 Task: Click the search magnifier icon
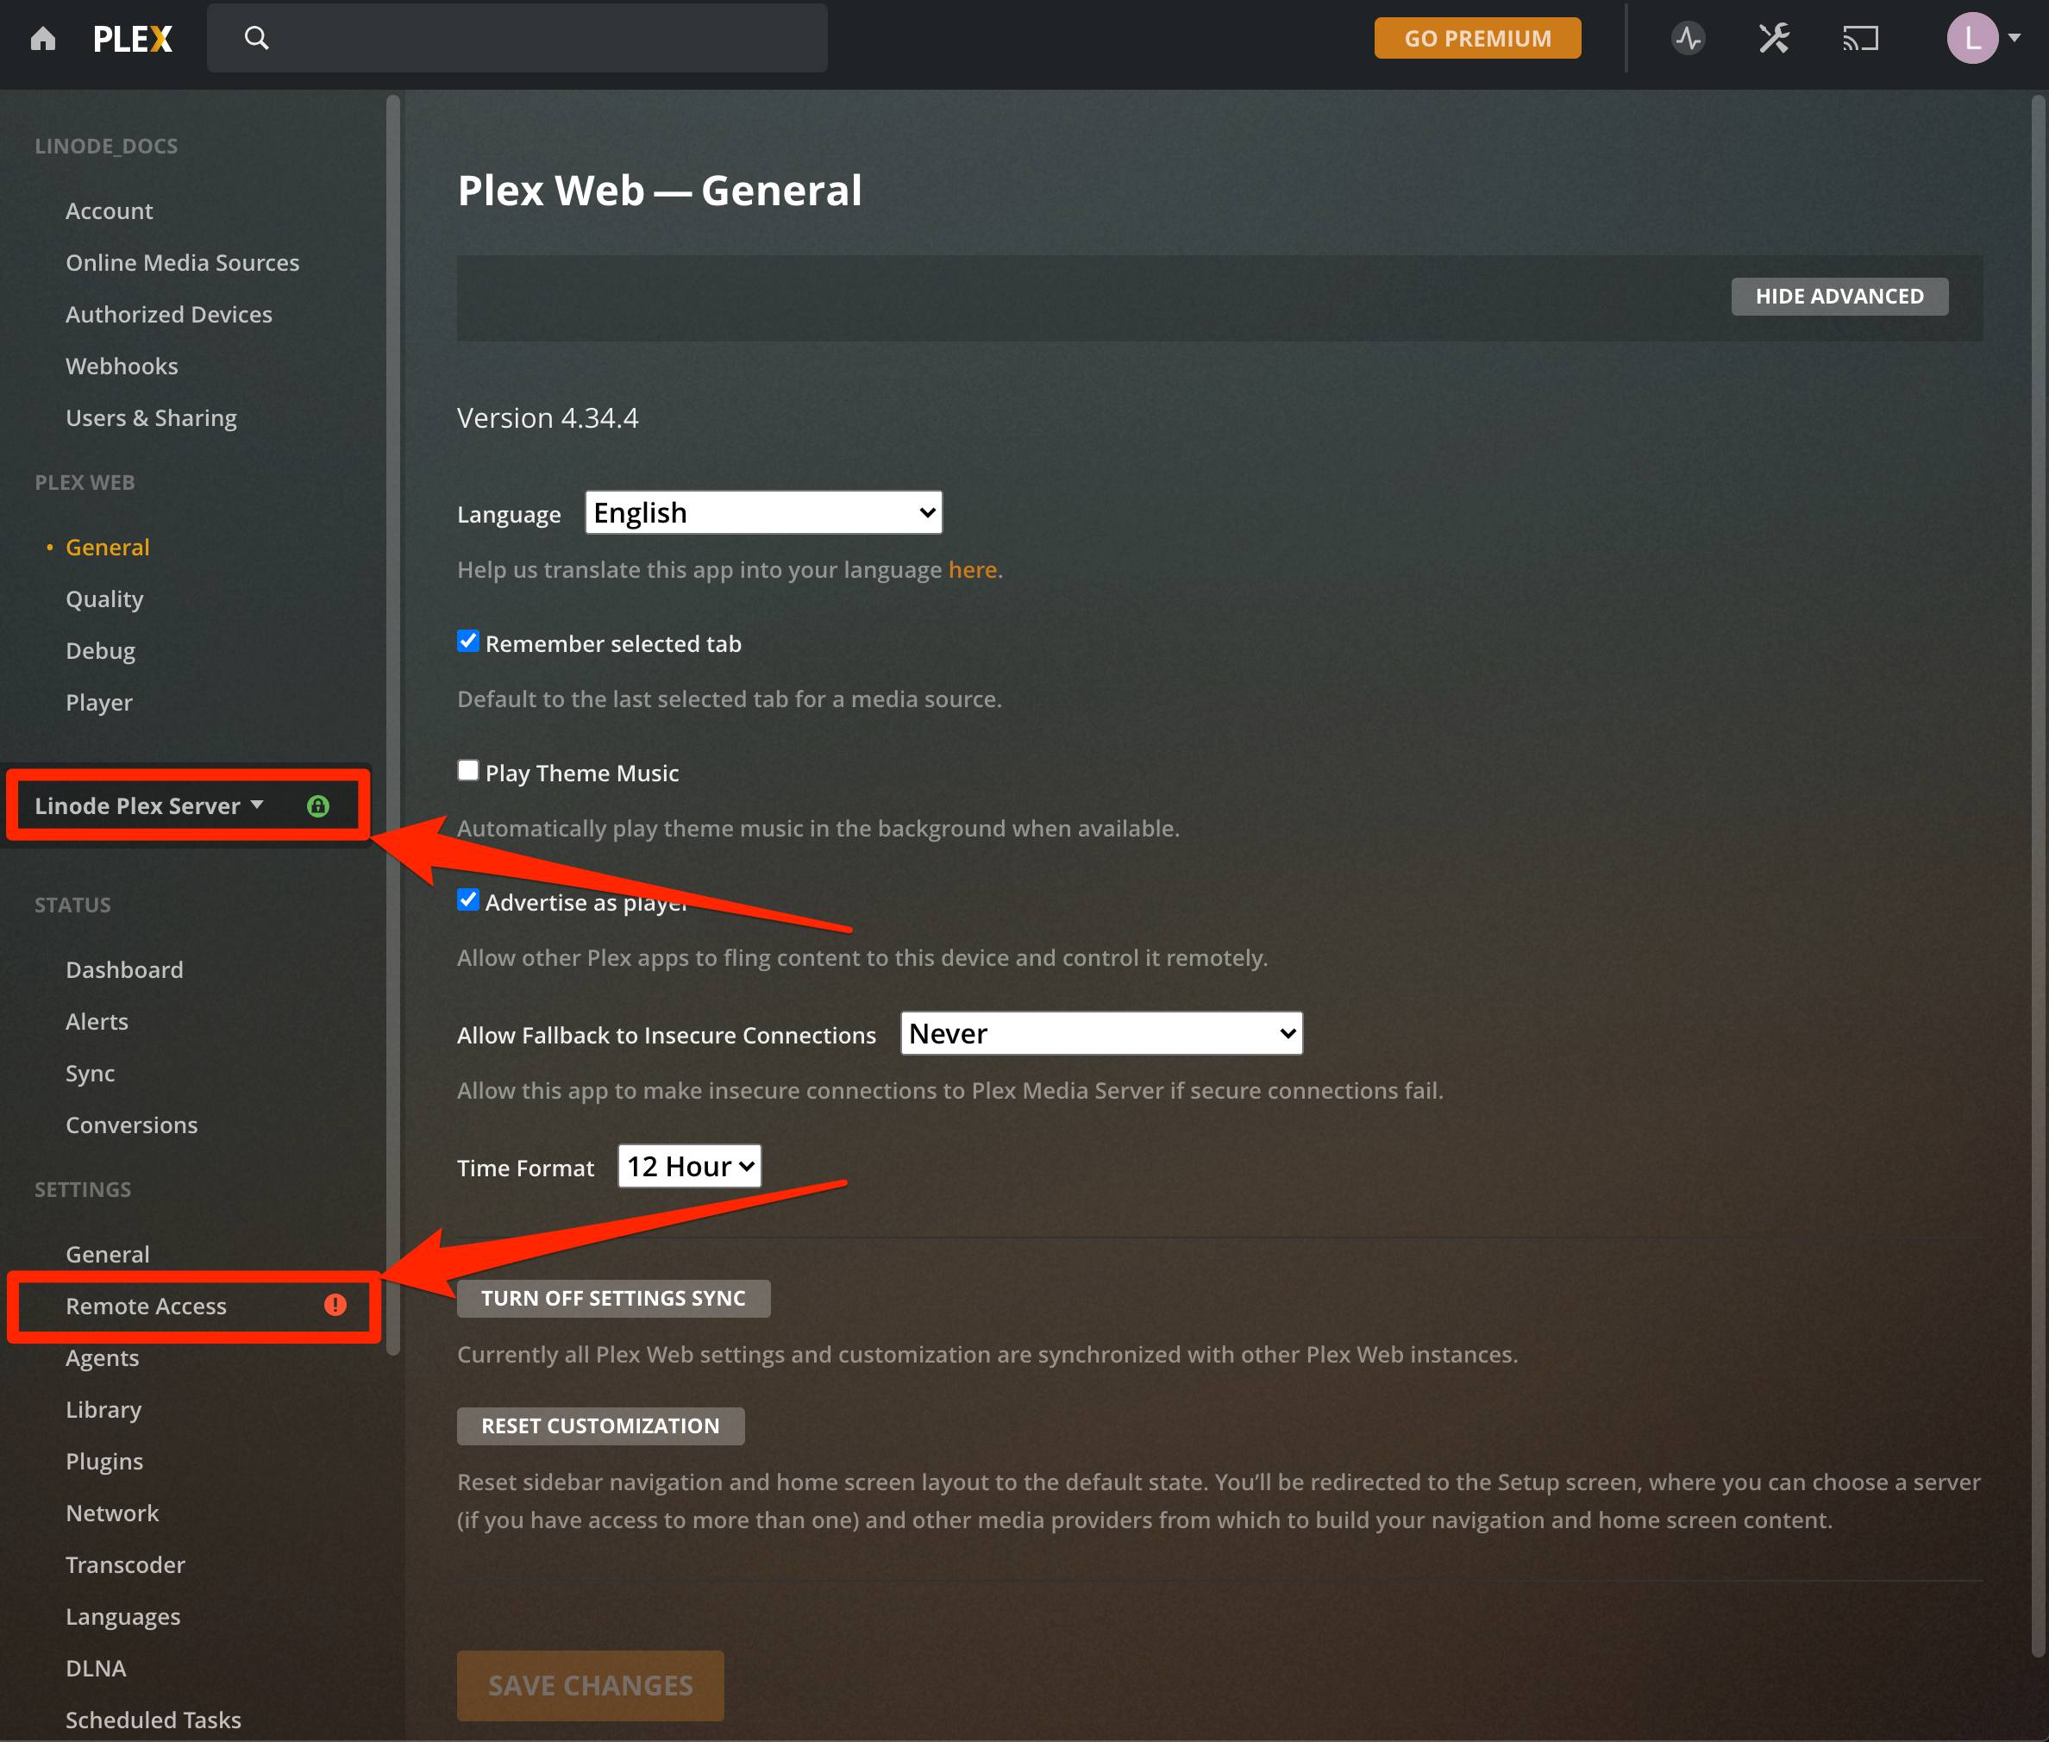coord(257,38)
